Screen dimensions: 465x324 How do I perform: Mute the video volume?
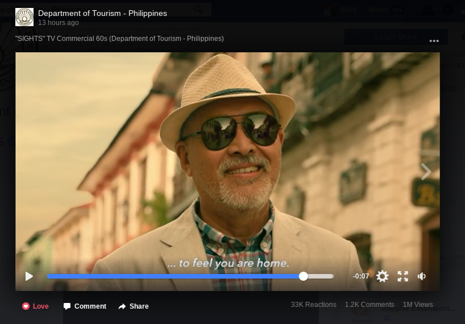(422, 276)
